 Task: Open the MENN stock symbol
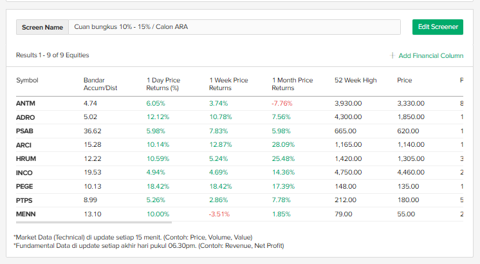[25, 214]
